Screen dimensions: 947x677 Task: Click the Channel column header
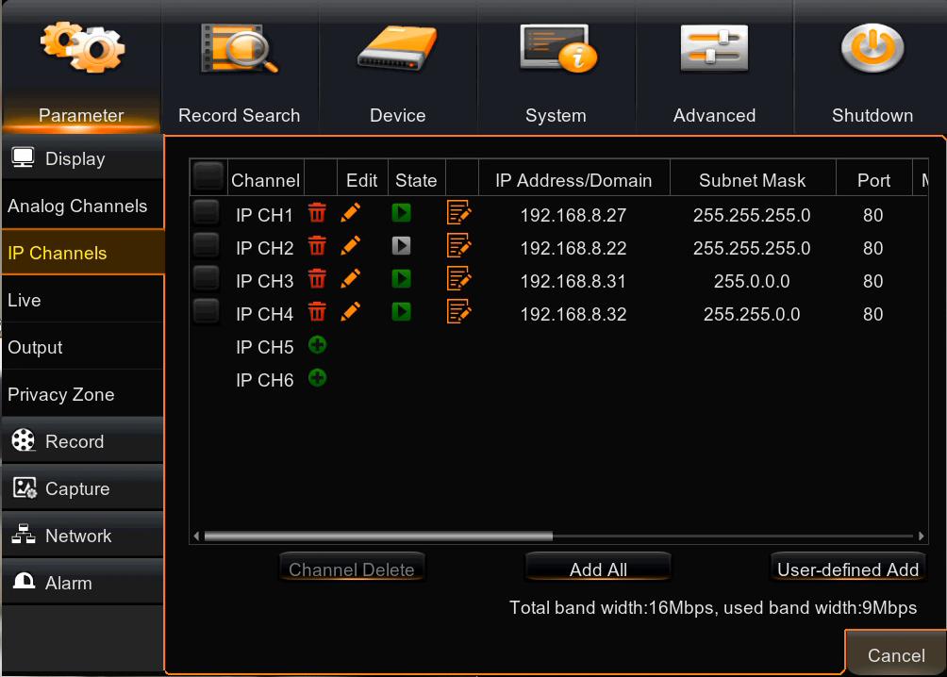click(x=265, y=180)
